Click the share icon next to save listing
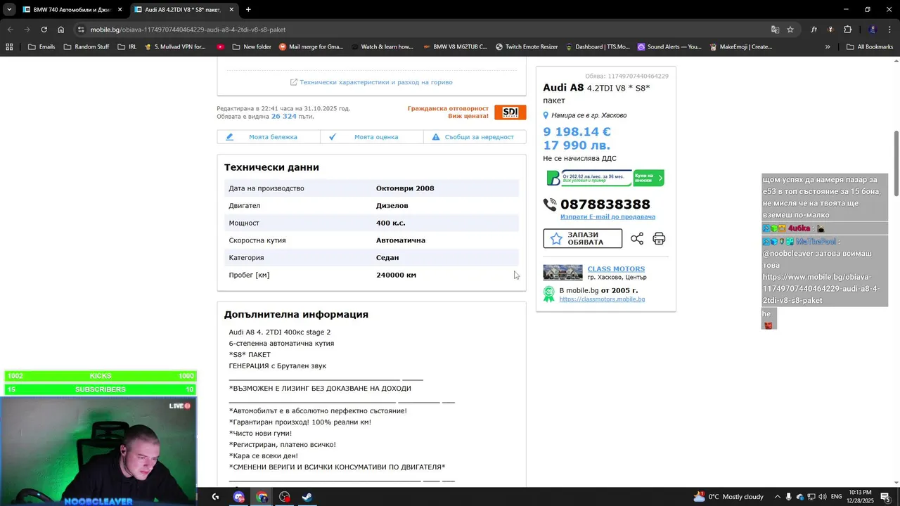This screenshot has width=900, height=506. pyautogui.click(x=637, y=239)
